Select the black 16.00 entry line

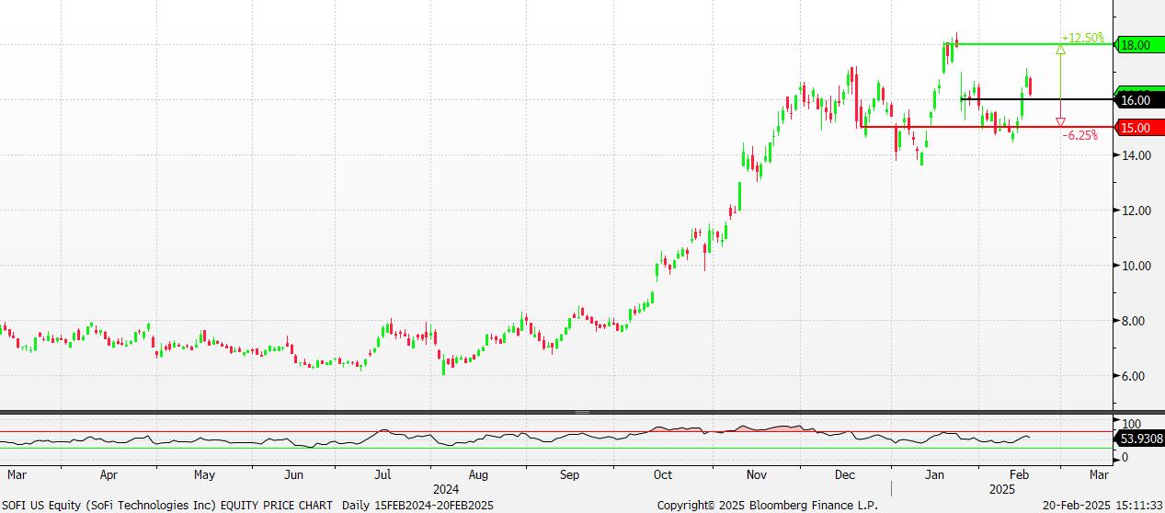point(1036,99)
